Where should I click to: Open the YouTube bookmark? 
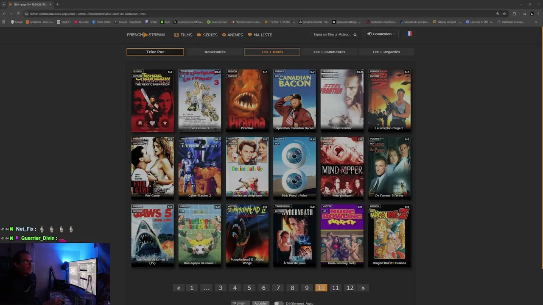[81, 22]
